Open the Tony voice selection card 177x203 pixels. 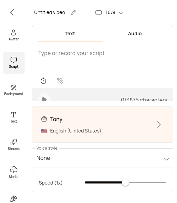[x=102, y=125]
